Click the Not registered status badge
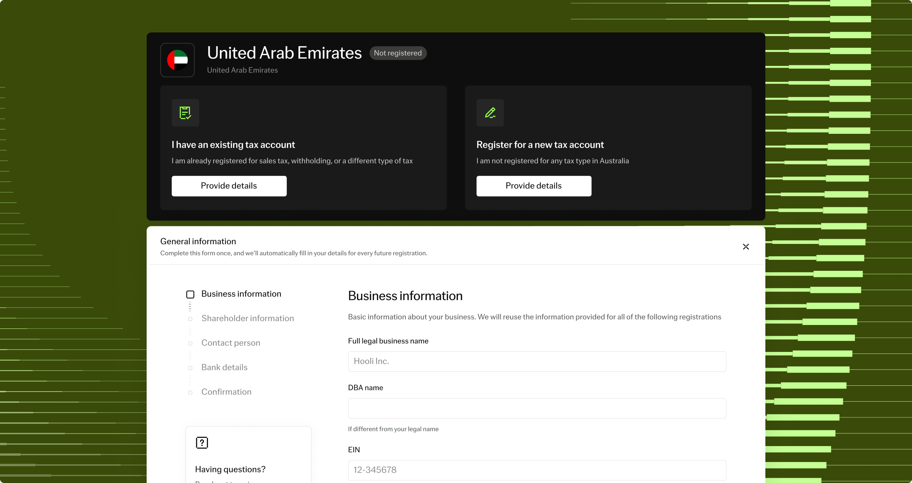This screenshot has height=483, width=912. click(x=398, y=53)
